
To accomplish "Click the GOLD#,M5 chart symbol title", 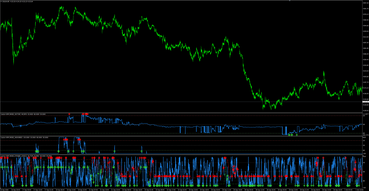I will 6,1.
